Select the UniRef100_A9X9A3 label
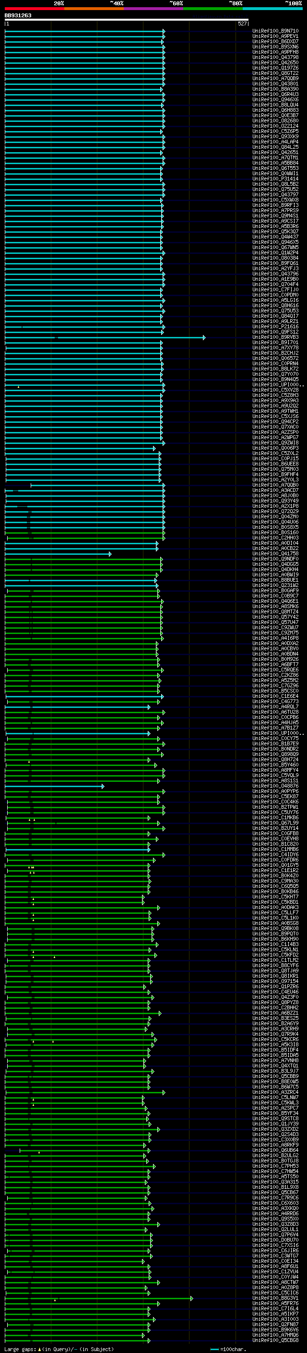The image size is (307, 1353). [x=275, y=401]
